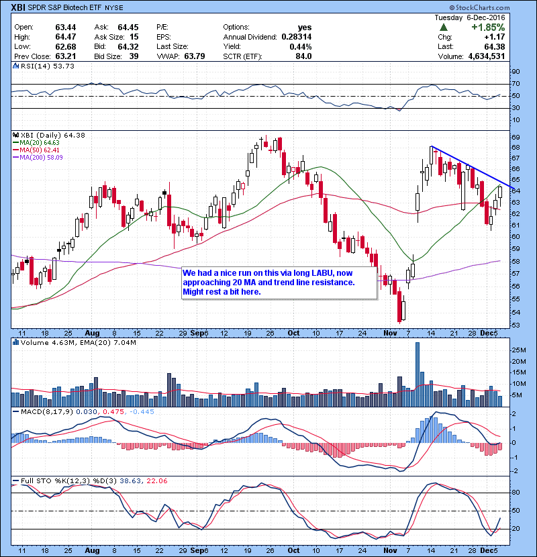
Task: Click the SPDR S&P Biotech ETF name
Action: point(64,7)
